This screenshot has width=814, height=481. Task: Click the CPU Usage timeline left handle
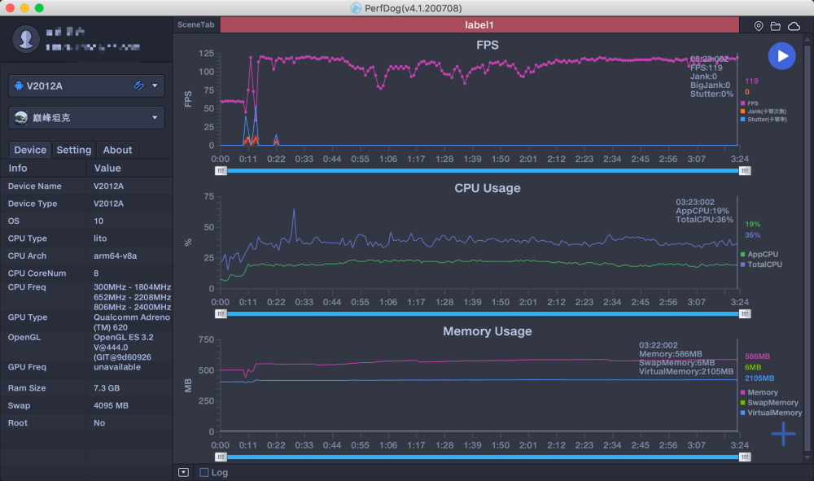(221, 314)
